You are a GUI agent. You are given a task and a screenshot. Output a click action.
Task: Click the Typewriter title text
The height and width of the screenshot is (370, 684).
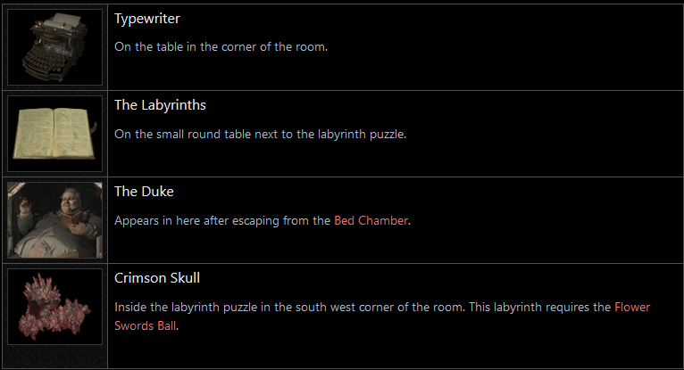point(146,19)
